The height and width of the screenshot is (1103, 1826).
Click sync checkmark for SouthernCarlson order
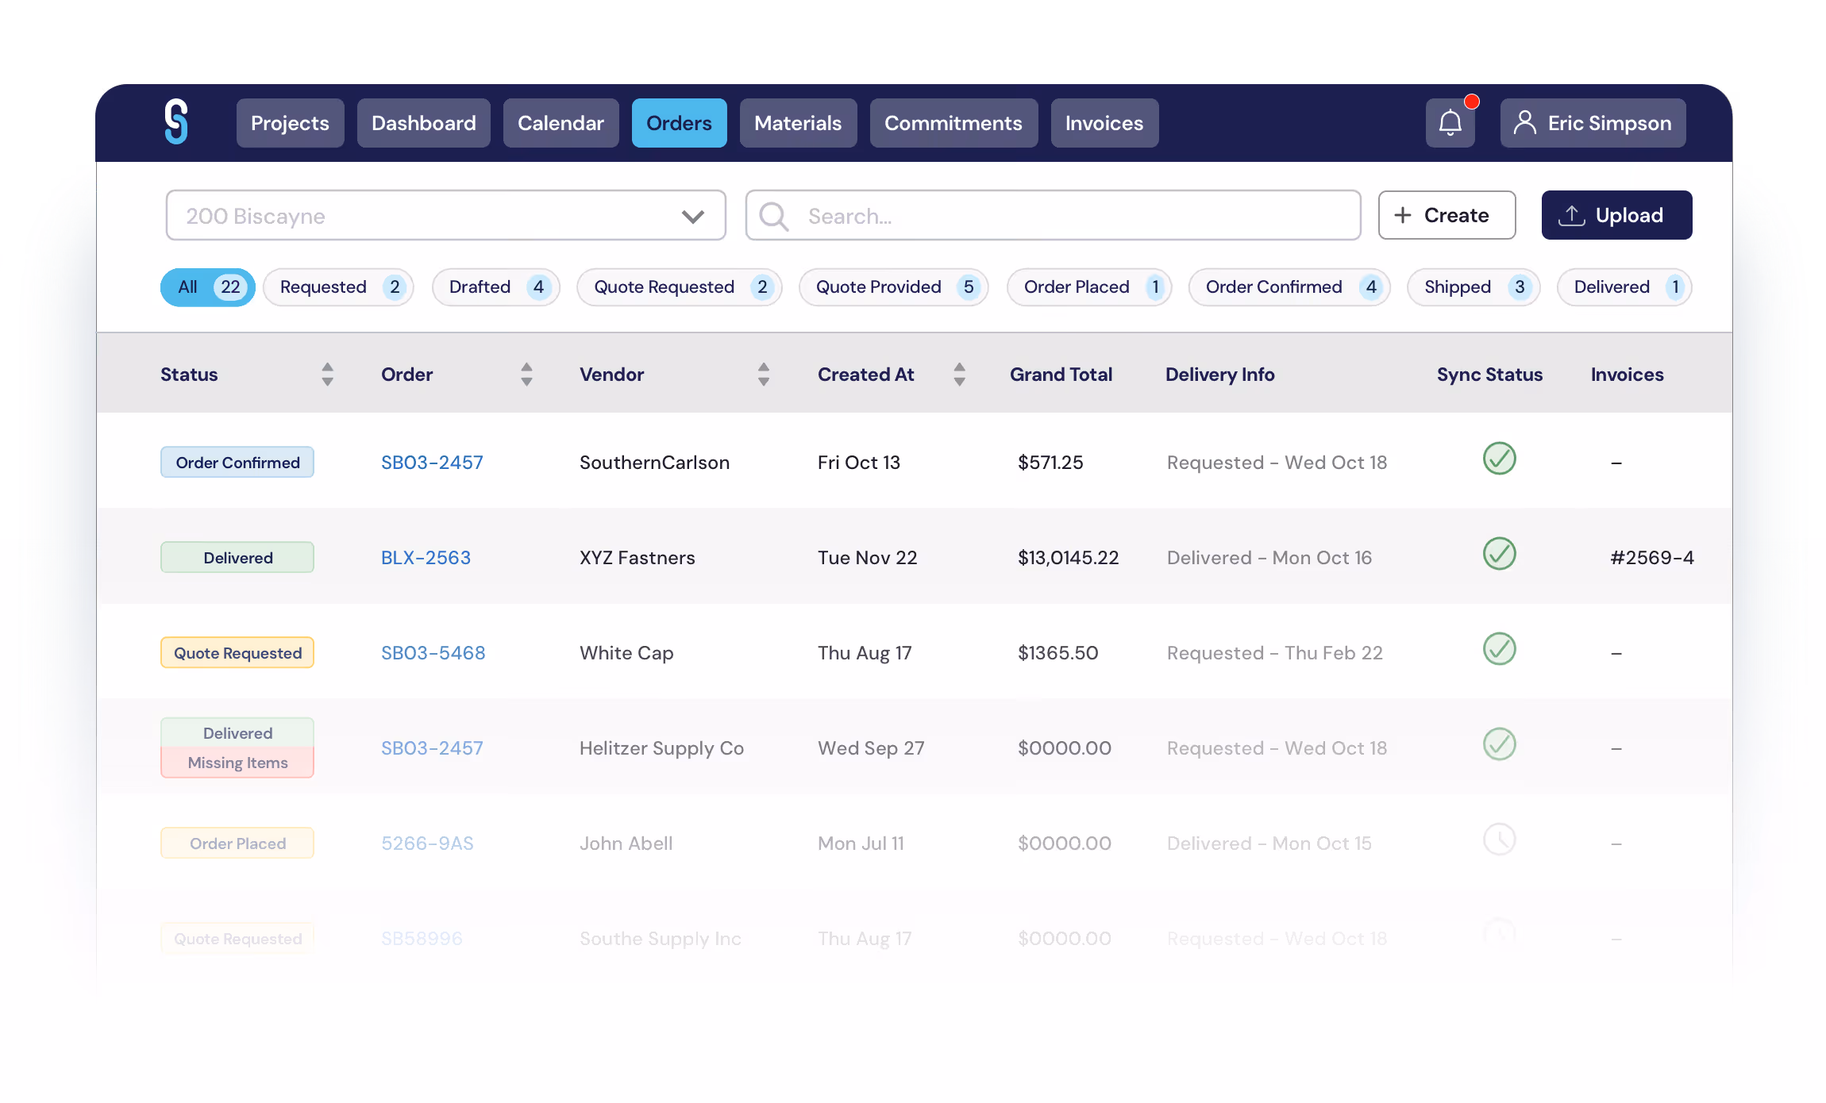tap(1499, 459)
